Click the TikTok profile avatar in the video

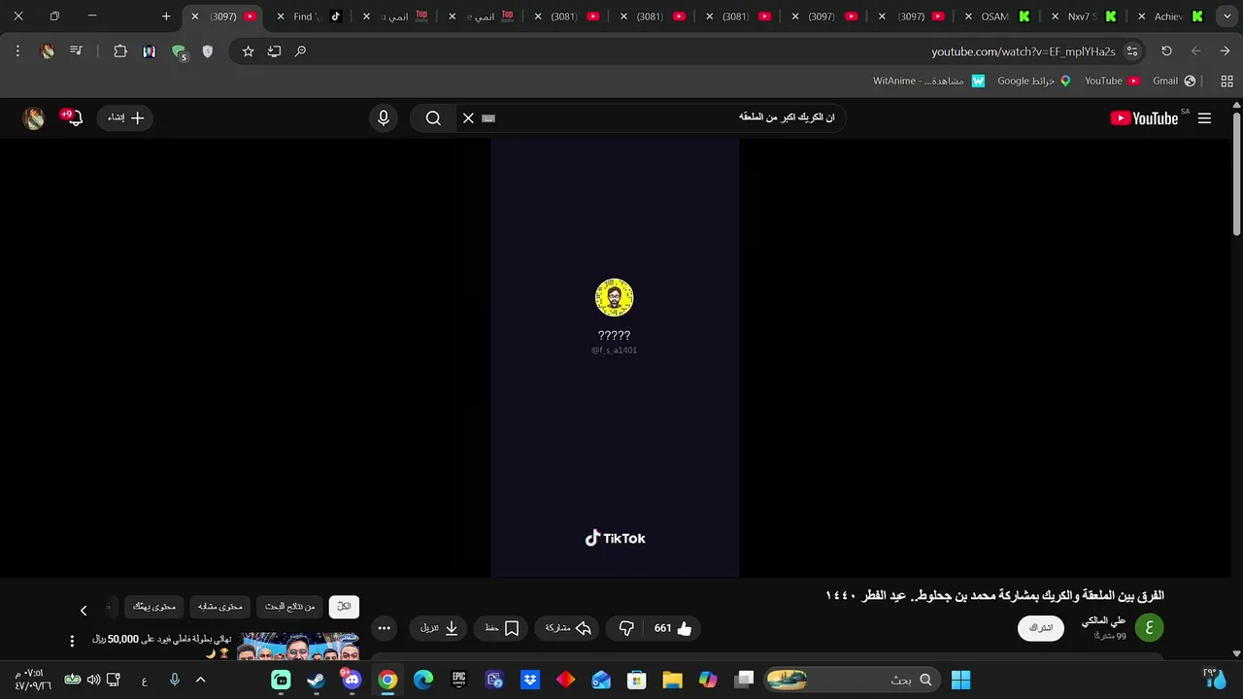pos(615,298)
